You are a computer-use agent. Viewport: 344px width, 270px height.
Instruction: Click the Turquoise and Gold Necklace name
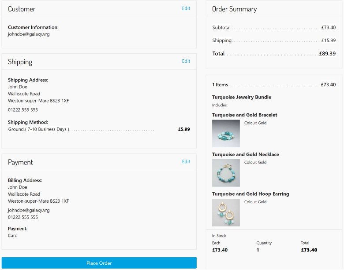(x=246, y=154)
